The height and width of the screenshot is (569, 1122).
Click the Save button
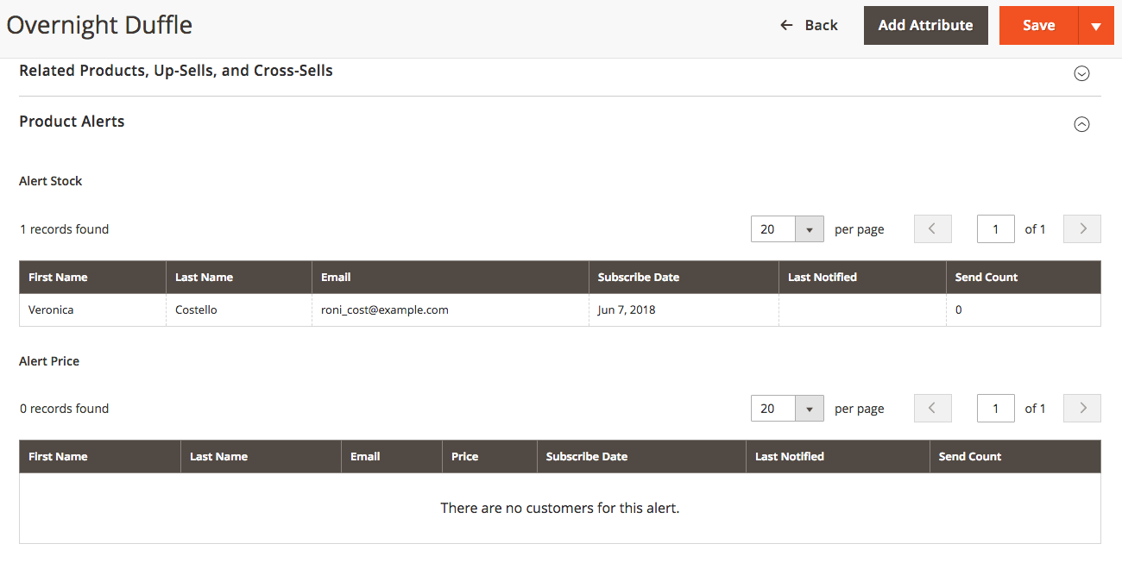(x=1038, y=26)
